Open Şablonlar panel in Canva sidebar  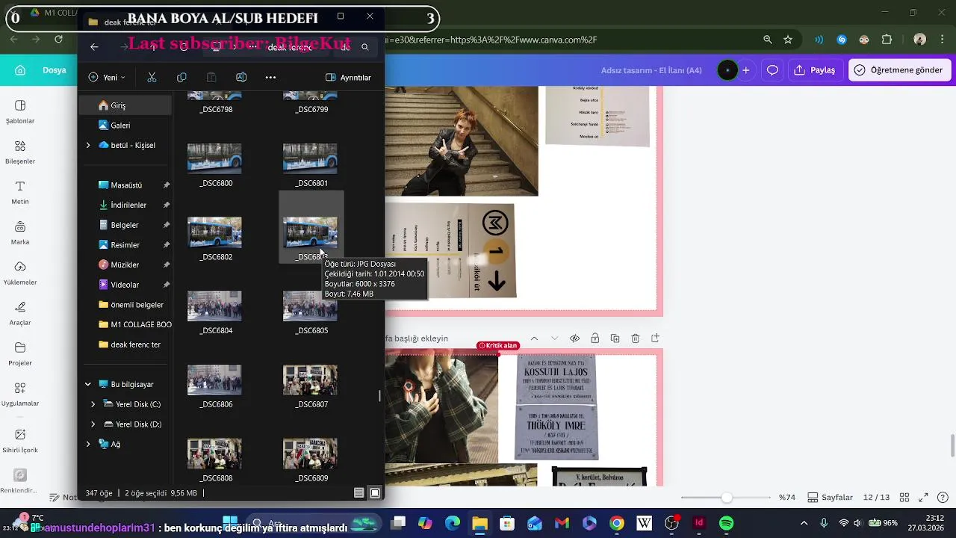pos(20,111)
